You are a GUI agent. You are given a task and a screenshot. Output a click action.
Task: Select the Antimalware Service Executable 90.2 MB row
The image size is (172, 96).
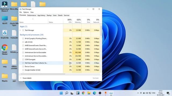59,53
